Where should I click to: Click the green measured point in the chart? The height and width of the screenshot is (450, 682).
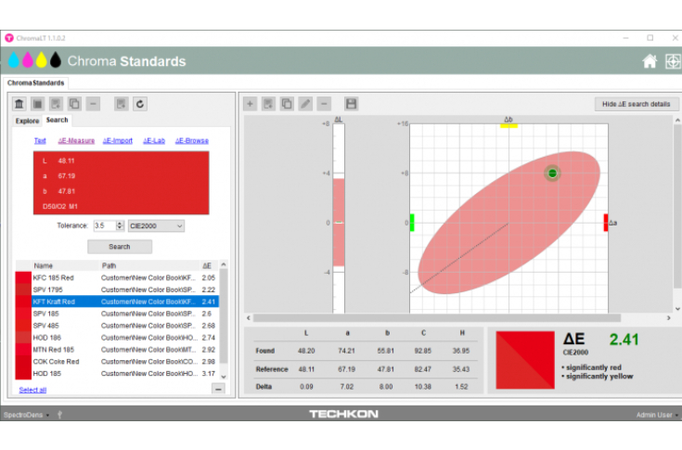pyautogui.click(x=552, y=174)
